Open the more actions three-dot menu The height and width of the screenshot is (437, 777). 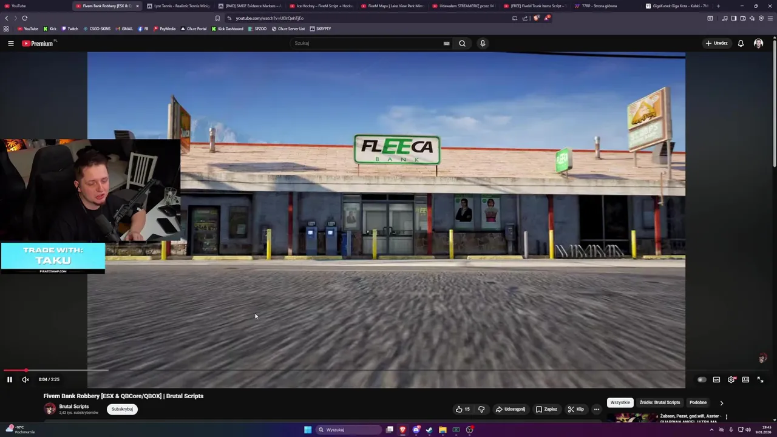coord(596,409)
